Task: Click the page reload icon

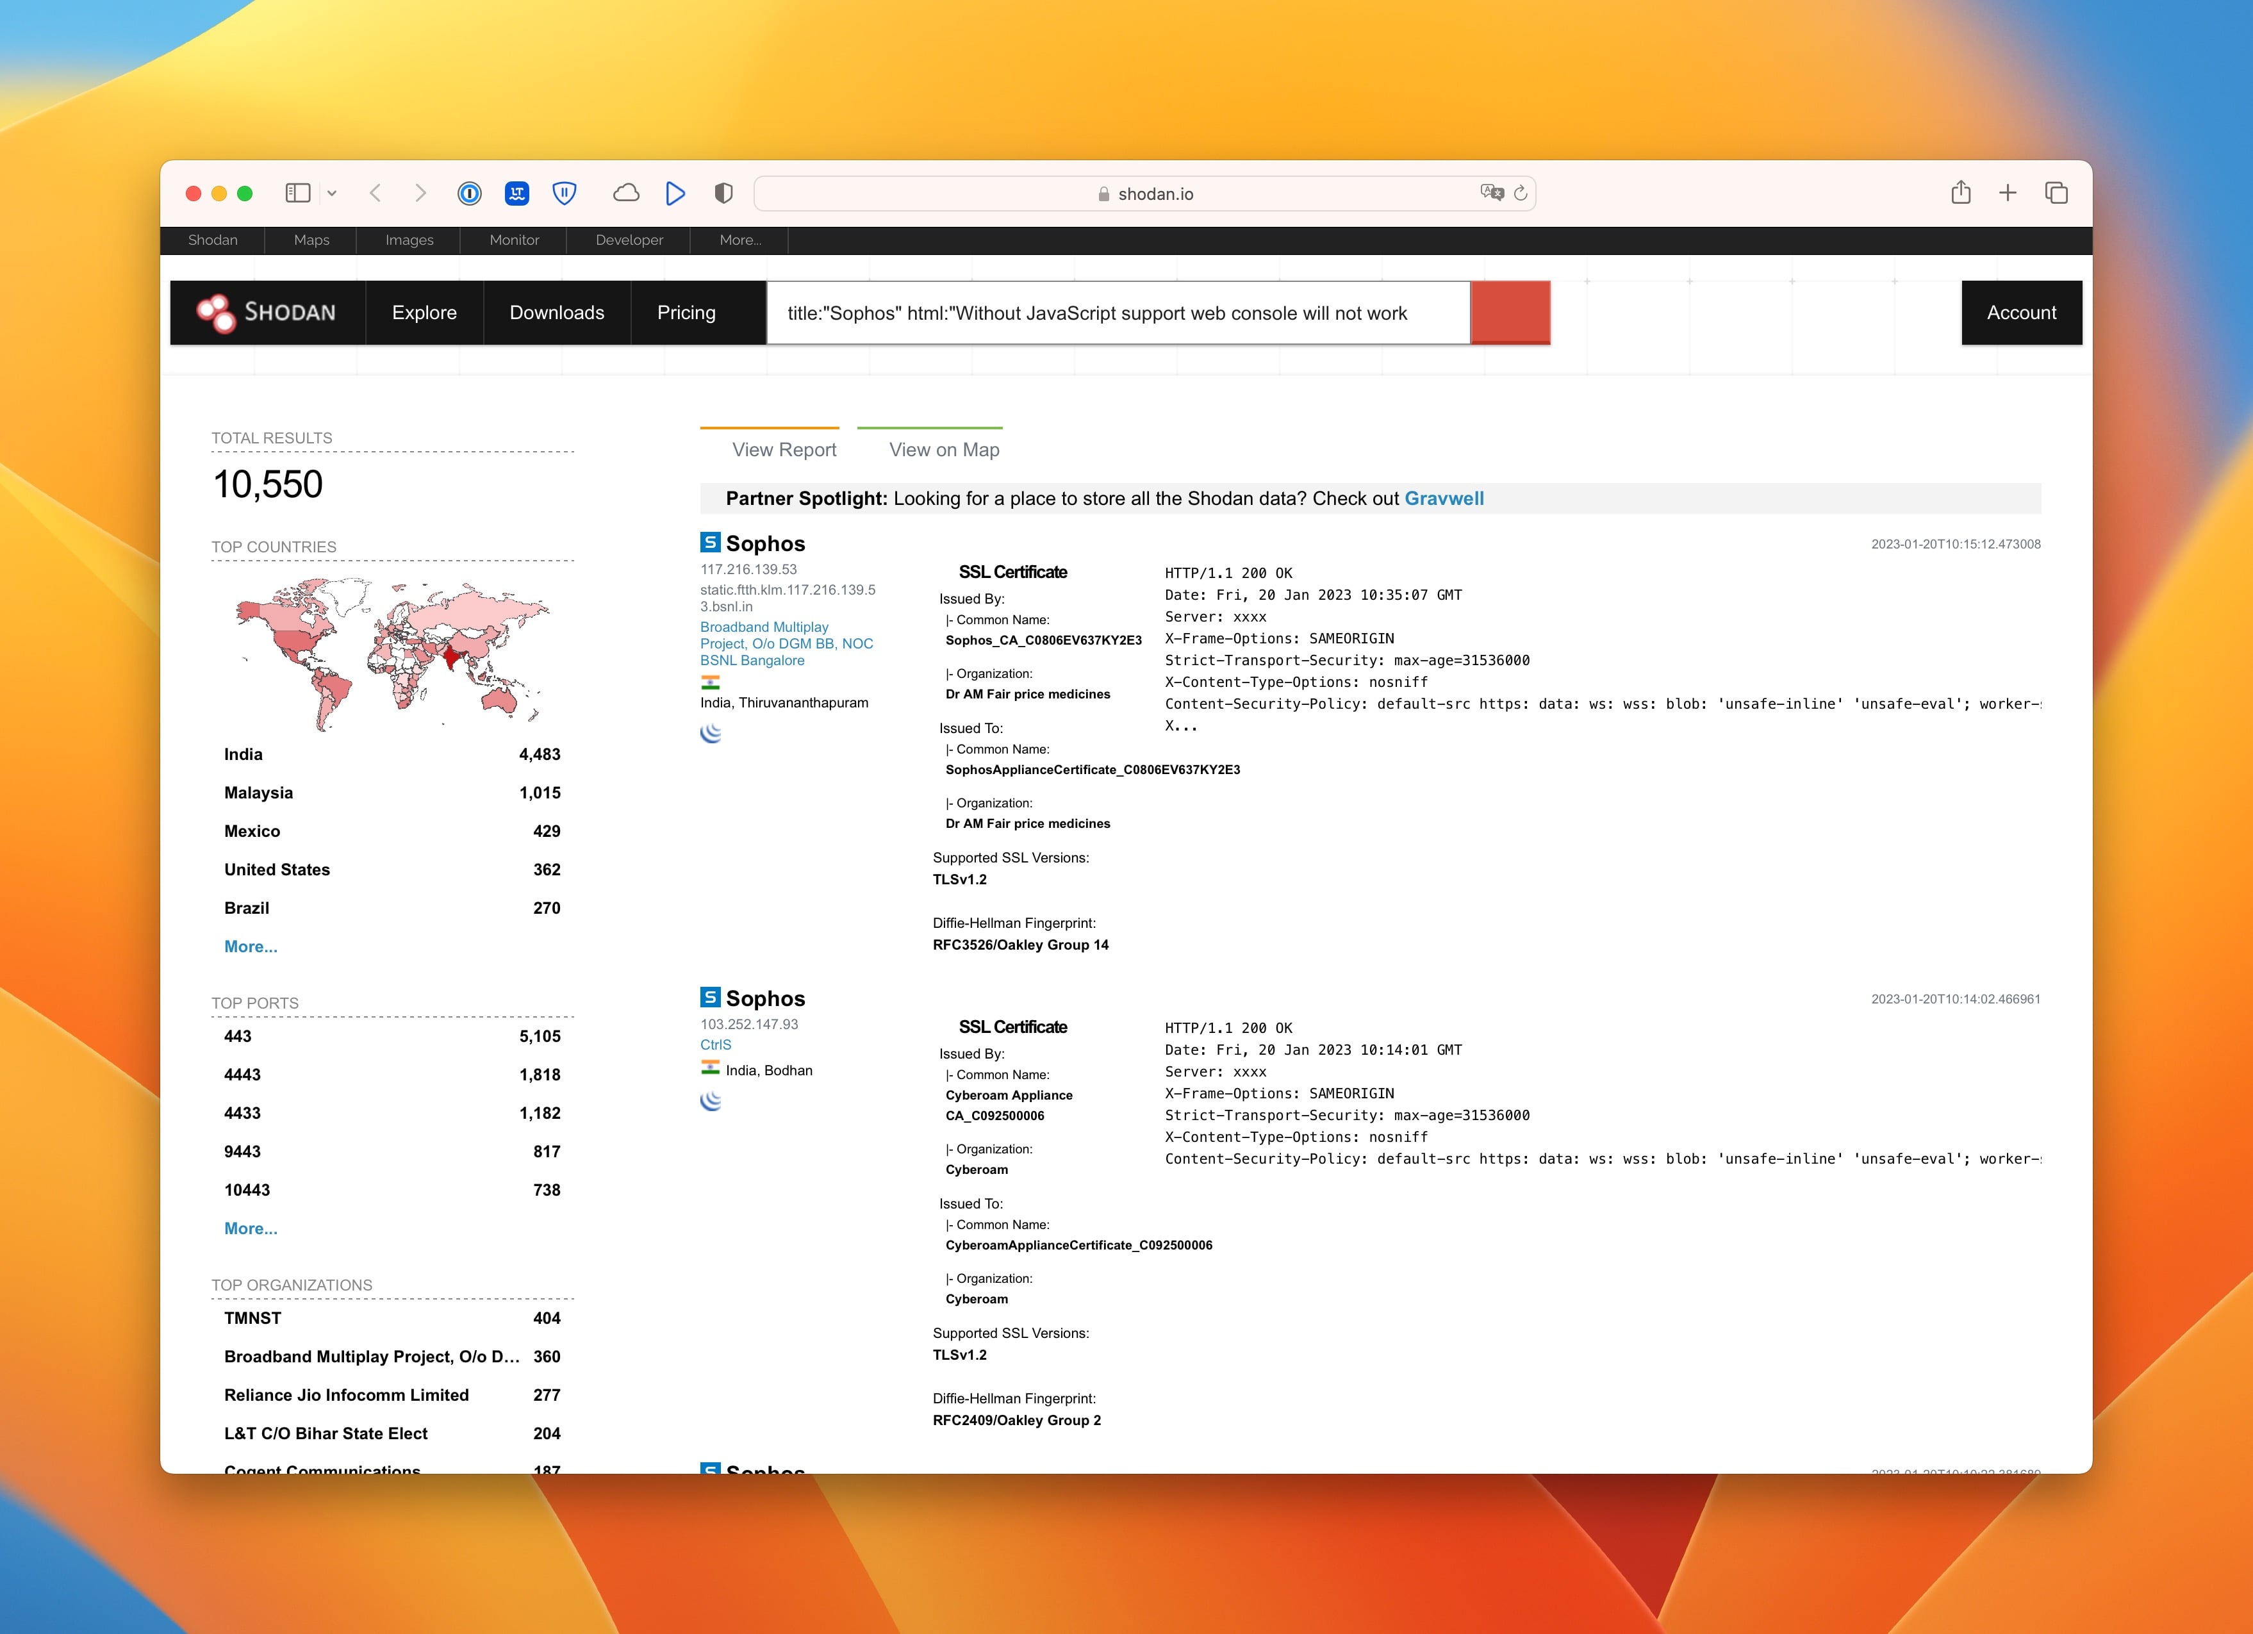Action: pos(1520,194)
